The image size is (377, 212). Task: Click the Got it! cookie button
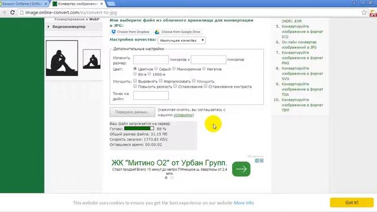pos(352,203)
